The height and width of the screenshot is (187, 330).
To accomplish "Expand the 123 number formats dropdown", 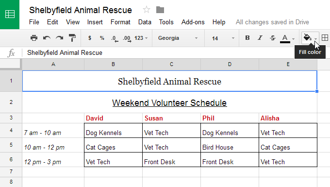I will click(141, 38).
